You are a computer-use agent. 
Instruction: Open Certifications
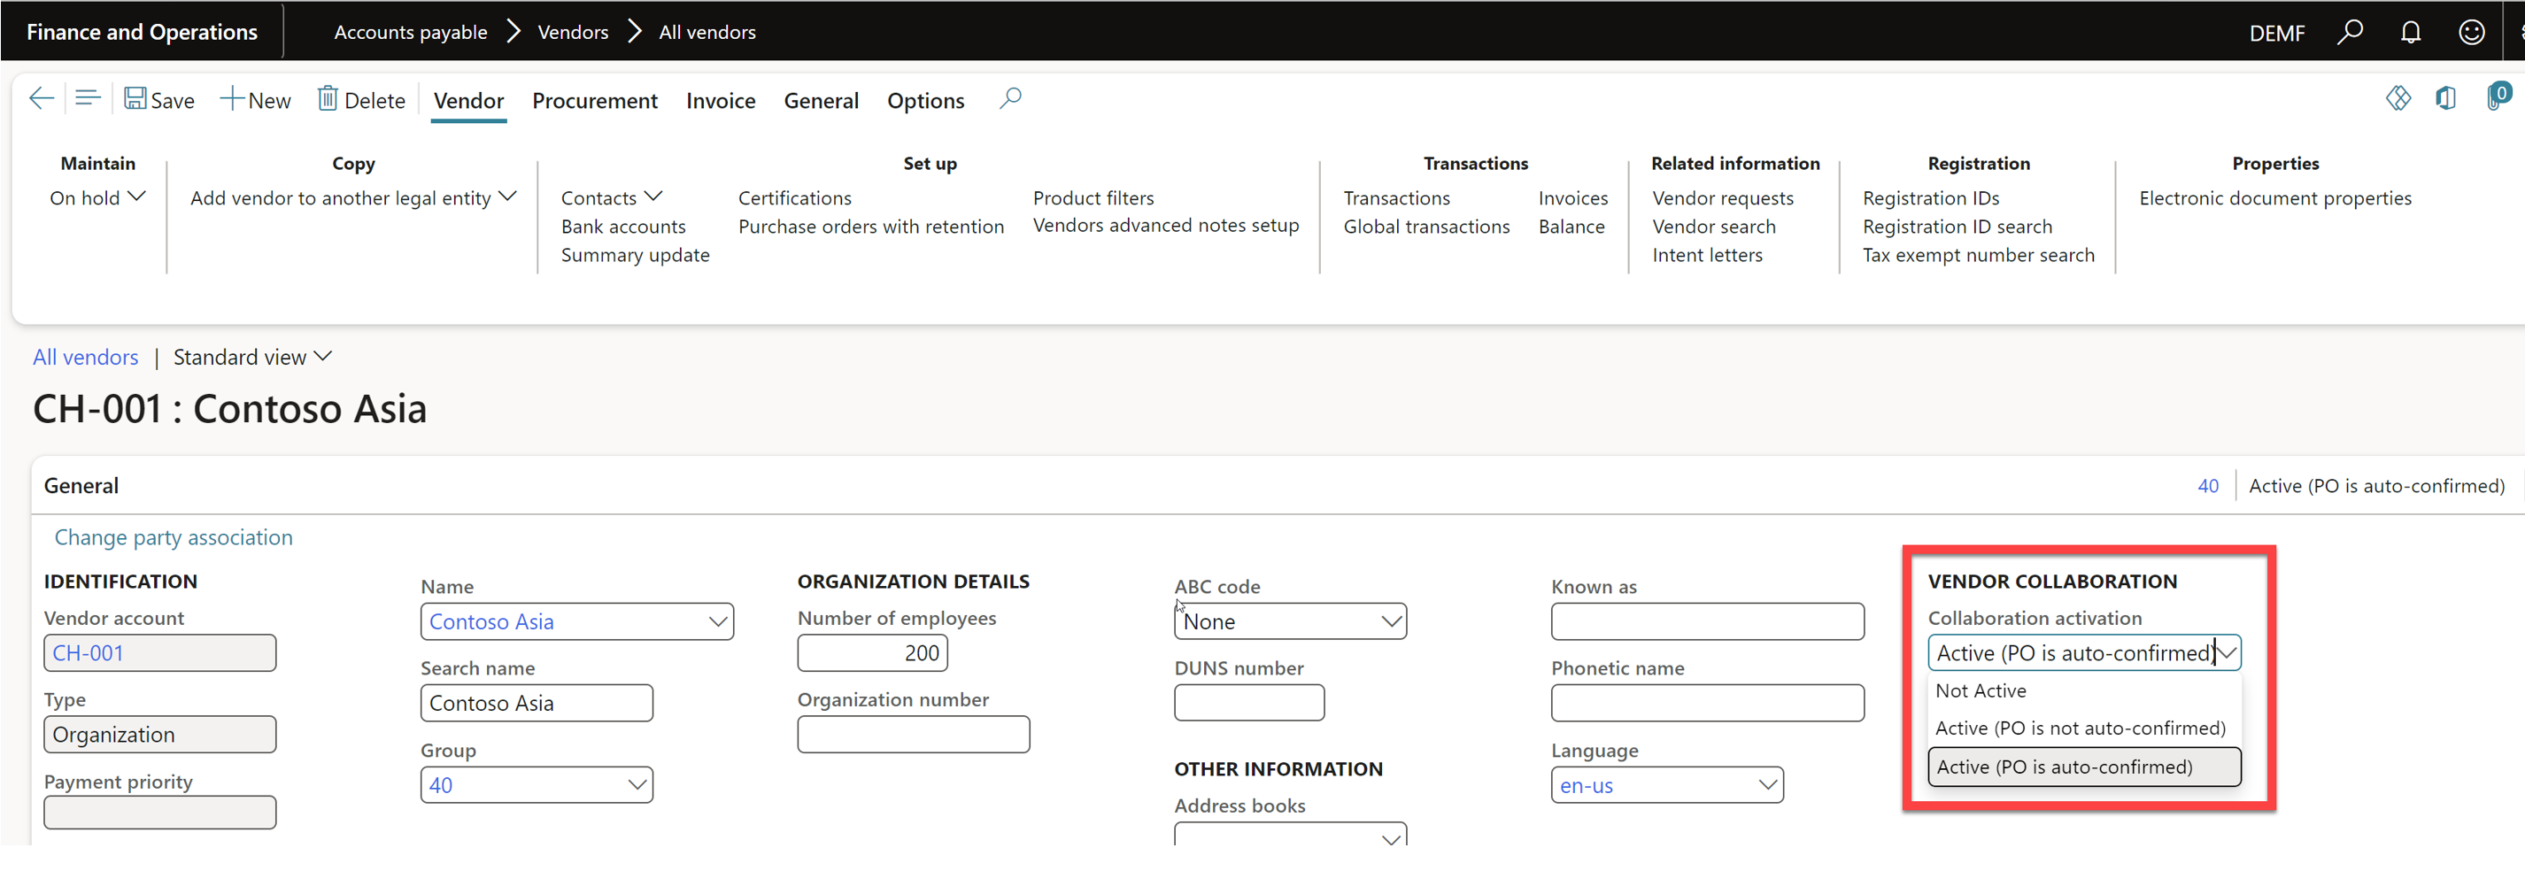point(795,198)
